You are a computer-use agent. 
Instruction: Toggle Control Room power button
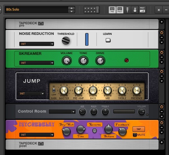tap(162, 107)
